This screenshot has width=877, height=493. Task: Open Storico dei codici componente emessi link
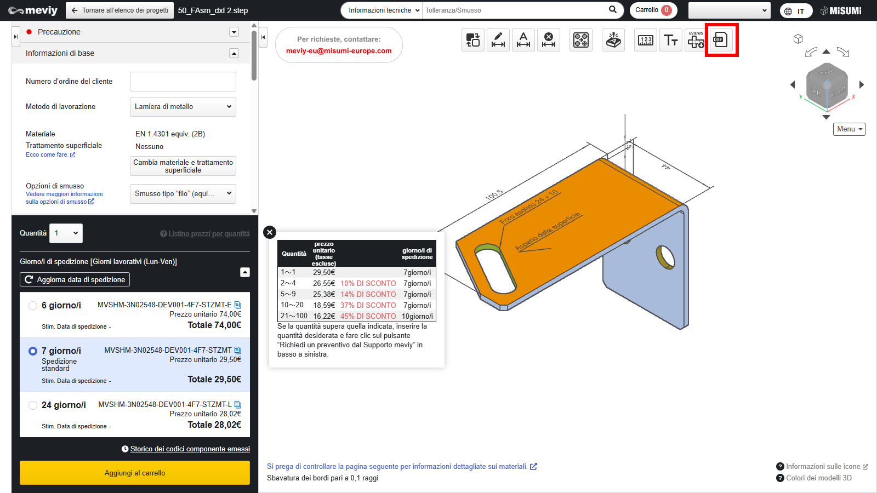click(x=190, y=449)
